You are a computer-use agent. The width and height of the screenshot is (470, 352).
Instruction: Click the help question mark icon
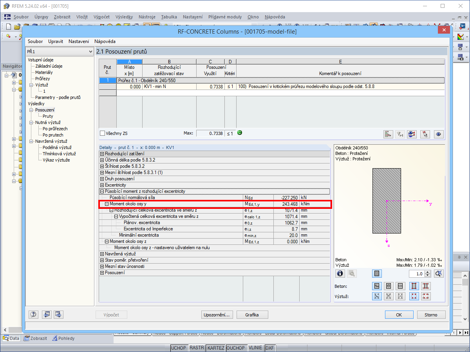tap(34, 314)
